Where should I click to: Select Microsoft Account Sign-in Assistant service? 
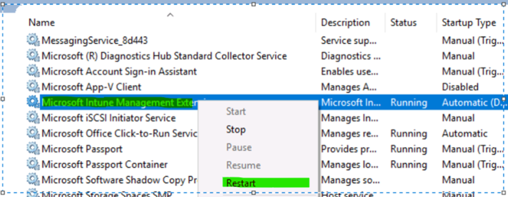(119, 71)
